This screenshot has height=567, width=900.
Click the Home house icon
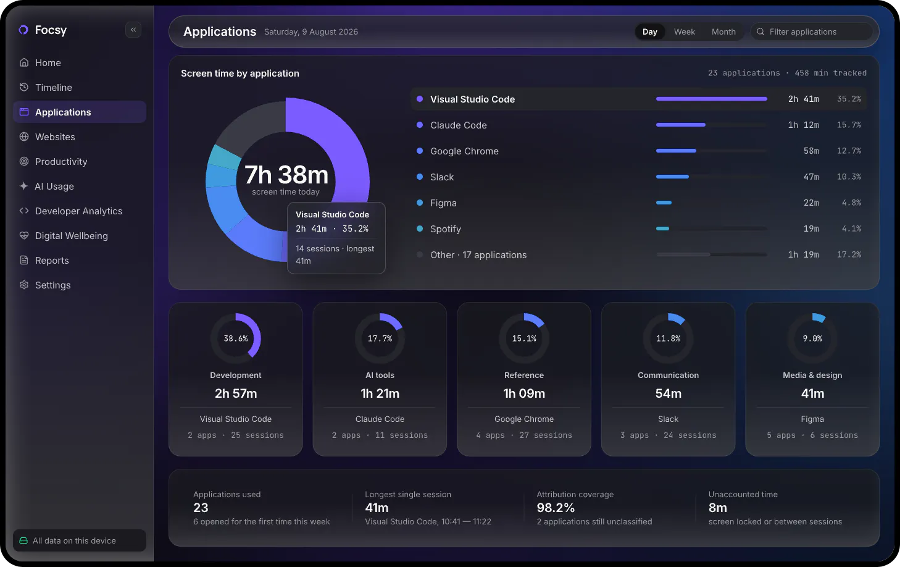[24, 62]
